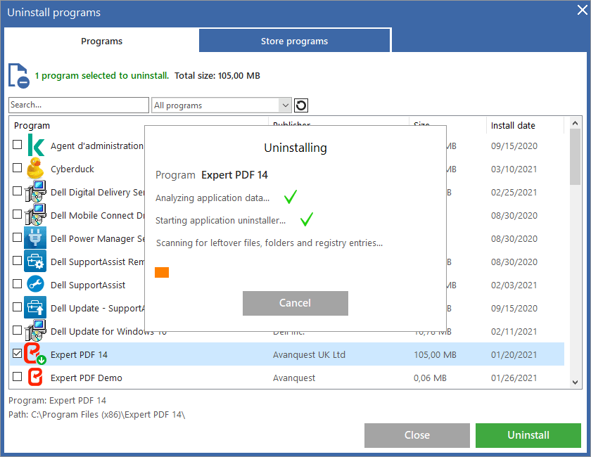Click the Analyzing application data text
591x457 pixels.
pyautogui.click(x=212, y=198)
